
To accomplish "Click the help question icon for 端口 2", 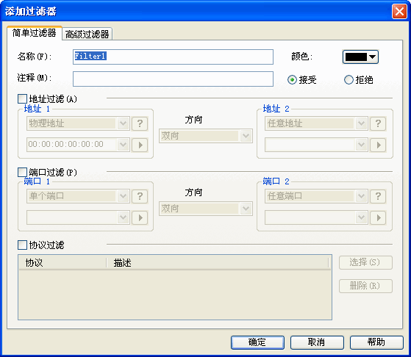I will click(x=378, y=196).
